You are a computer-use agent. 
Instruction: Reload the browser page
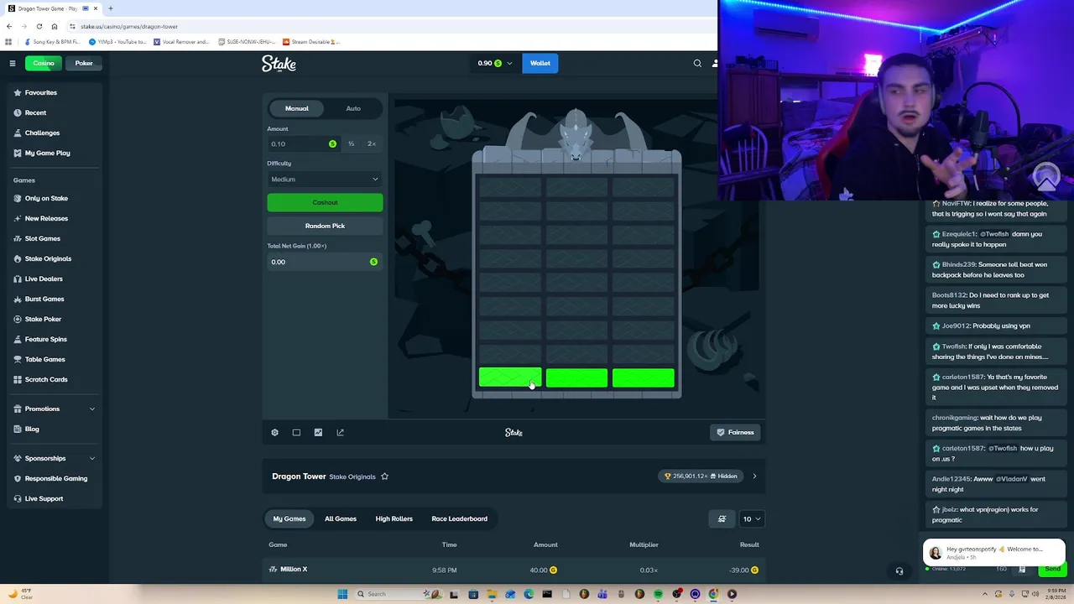[39, 26]
